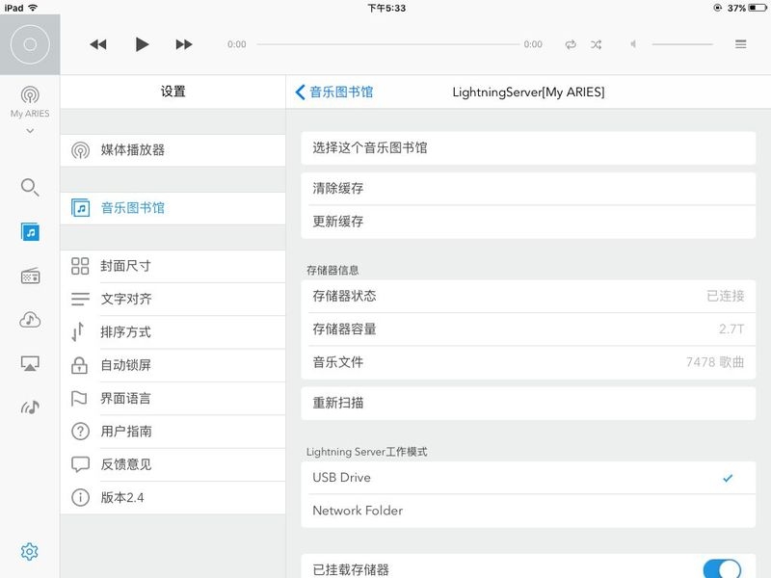Image resolution: width=771 pixels, height=578 pixels.
Task: Tap the 下午5:33 clock in status bar
Action: [x=386, y=8]
